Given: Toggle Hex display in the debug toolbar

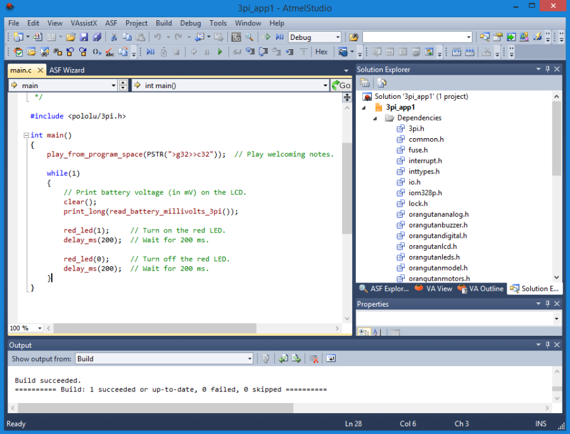Looking at the screenshot, I should [322, 52].
